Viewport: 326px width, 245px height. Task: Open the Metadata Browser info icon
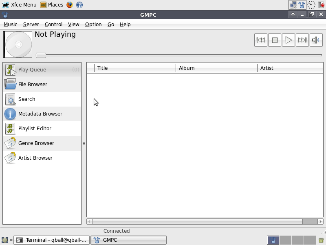click(10, 114)
